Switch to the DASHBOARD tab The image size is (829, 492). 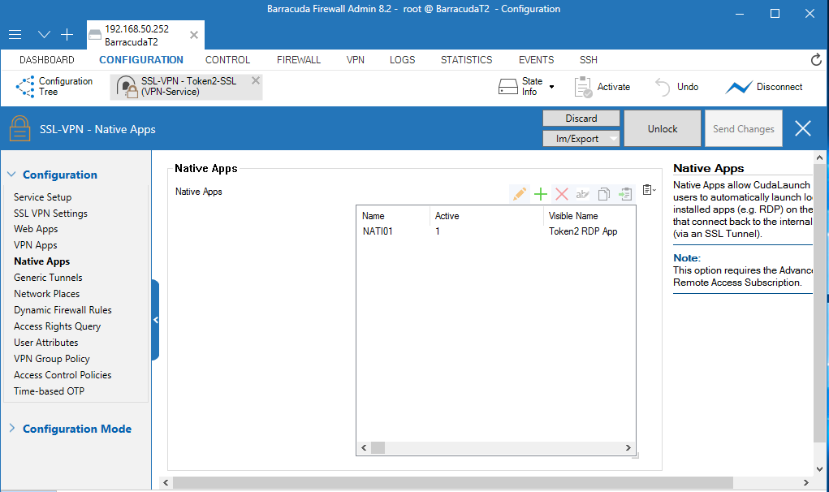coord(47,60)
